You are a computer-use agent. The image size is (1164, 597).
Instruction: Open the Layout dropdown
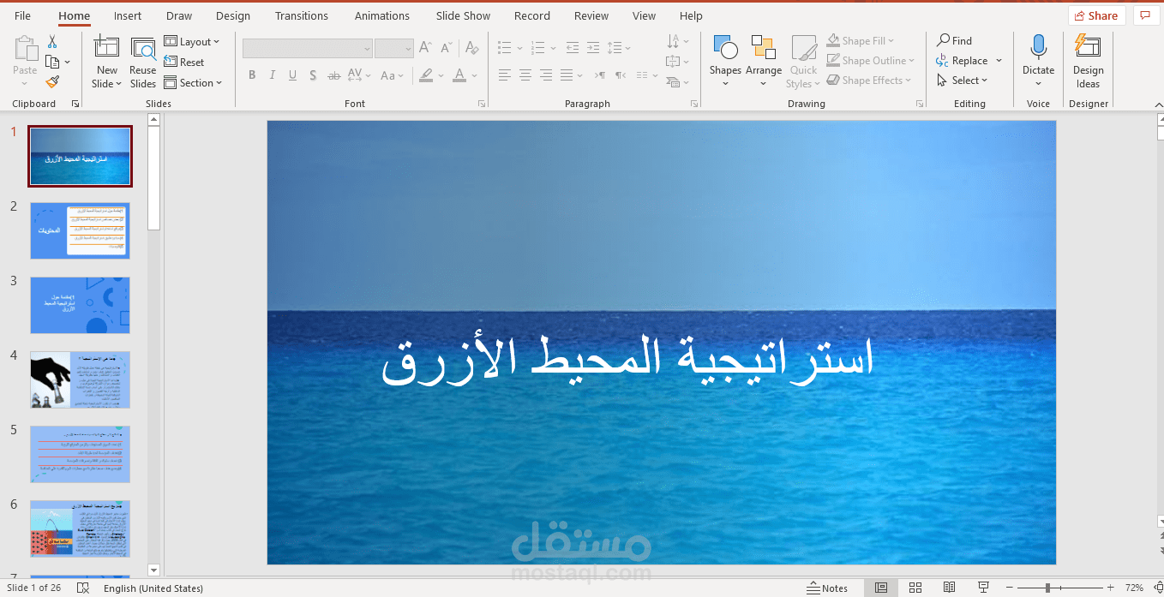click(192, 41)
